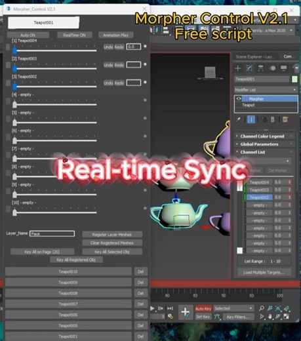Open the Selected key filter dropdown
The height and width of the screenshot is (341, 301).
[233, 308]
